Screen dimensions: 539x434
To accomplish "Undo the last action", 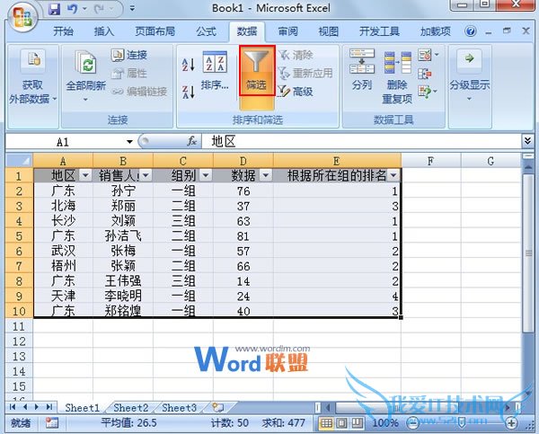I will point(72,9).
